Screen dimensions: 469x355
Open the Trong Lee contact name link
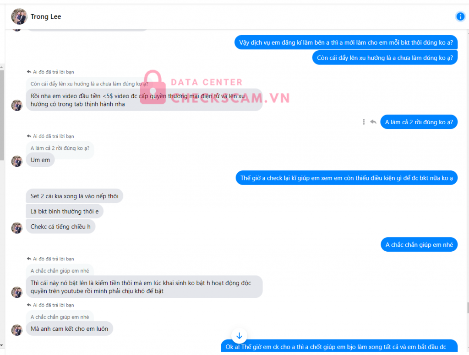(46, 17)
